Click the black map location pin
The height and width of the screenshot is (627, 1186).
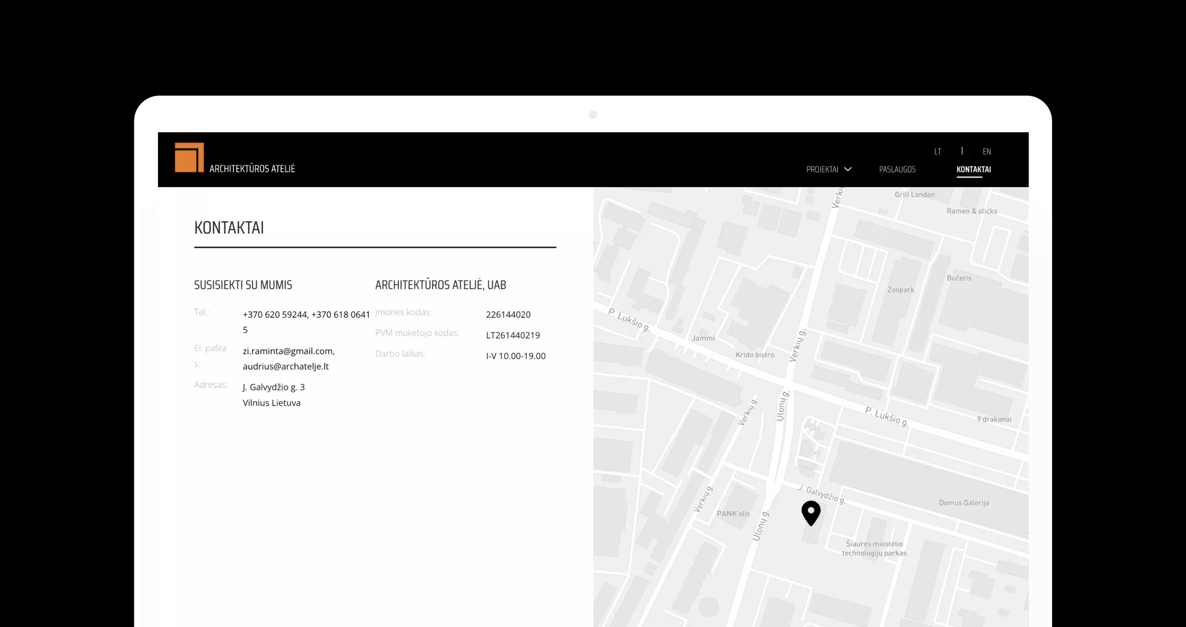[811, 513]
